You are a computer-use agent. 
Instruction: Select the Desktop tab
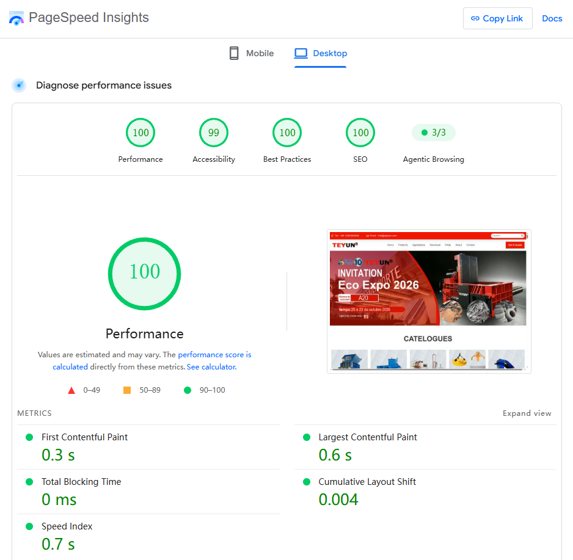(321, 53)
